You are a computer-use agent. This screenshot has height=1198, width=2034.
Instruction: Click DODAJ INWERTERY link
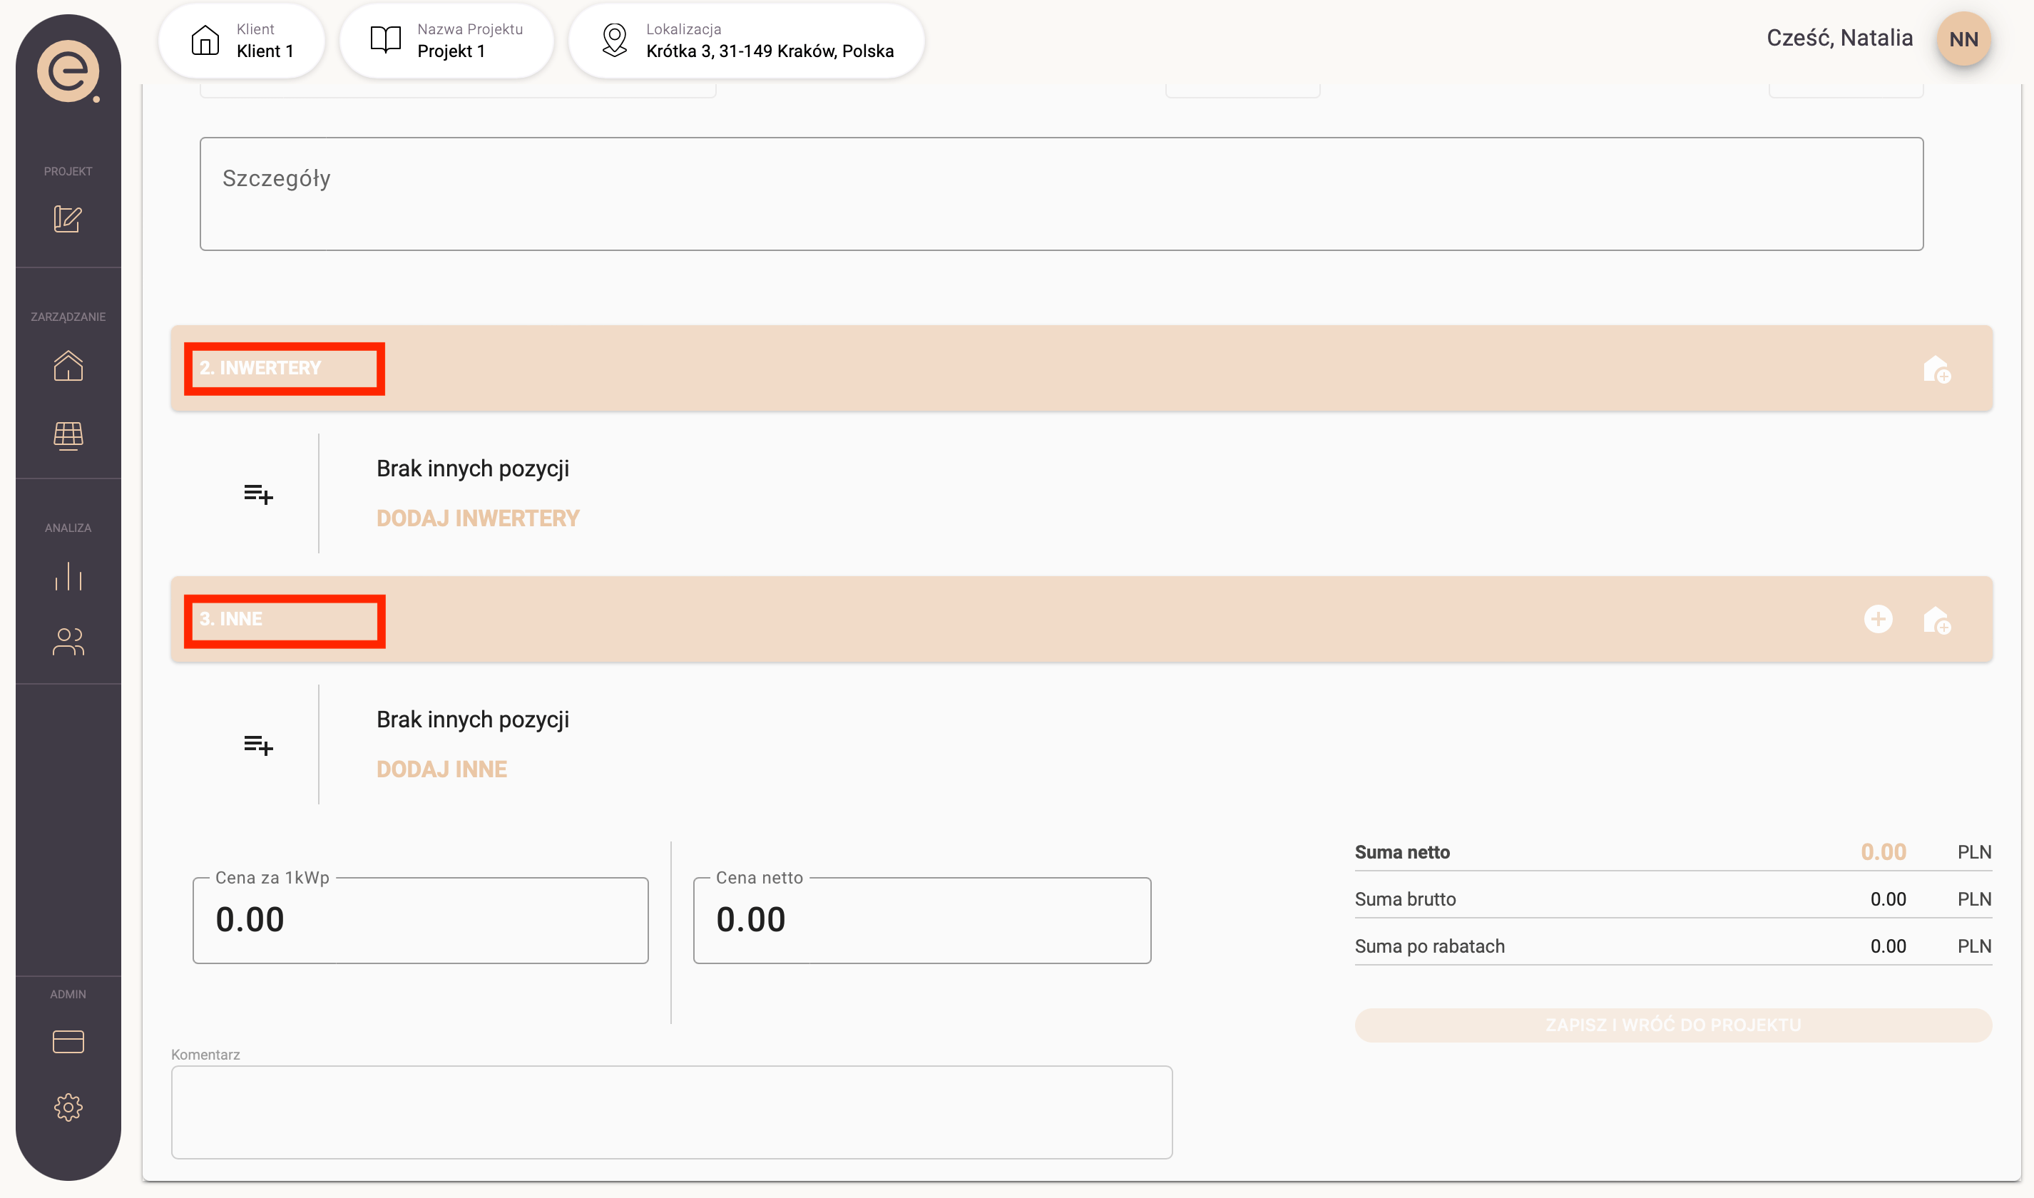click(478, 518)
